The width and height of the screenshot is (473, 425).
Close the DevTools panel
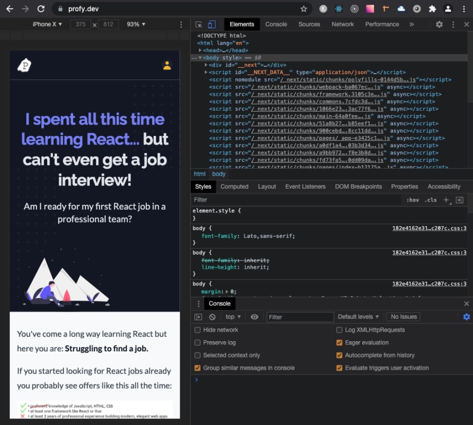click(467, 24)
